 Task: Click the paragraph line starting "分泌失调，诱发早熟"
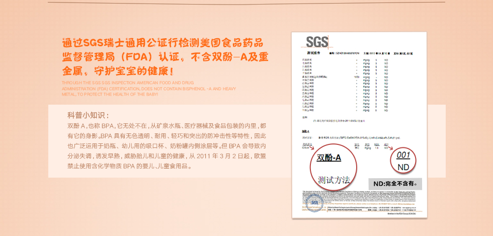tap(167, 156)
